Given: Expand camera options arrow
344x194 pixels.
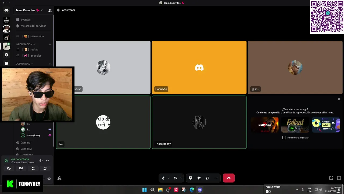Looking at the screenshot, I should (181, 178).
